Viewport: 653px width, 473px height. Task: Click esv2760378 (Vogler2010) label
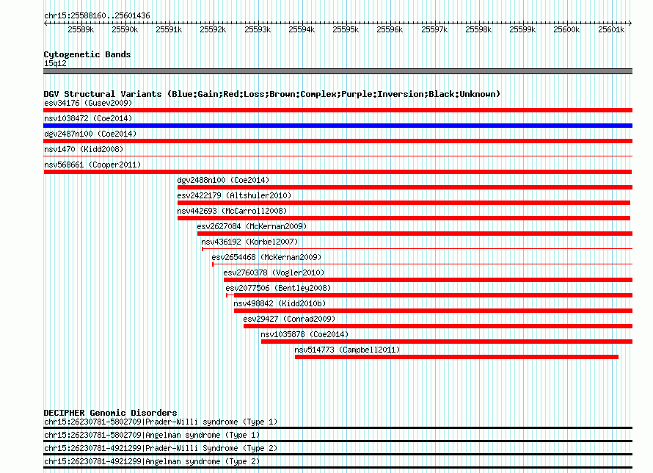(x=274, y=272)
